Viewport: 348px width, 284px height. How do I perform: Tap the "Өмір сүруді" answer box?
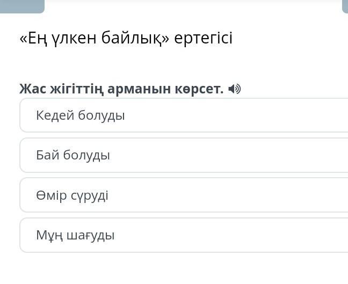pos(183,195)
